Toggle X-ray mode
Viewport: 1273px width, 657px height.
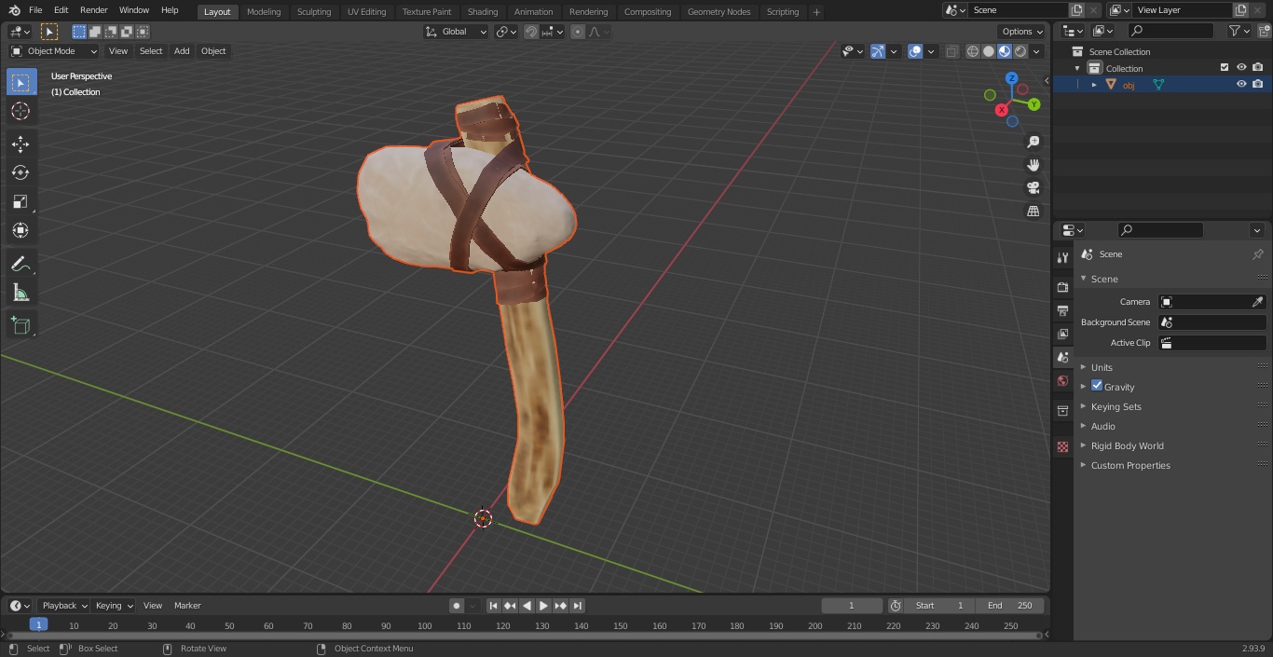pyautogui.click(x=951, y=51)
